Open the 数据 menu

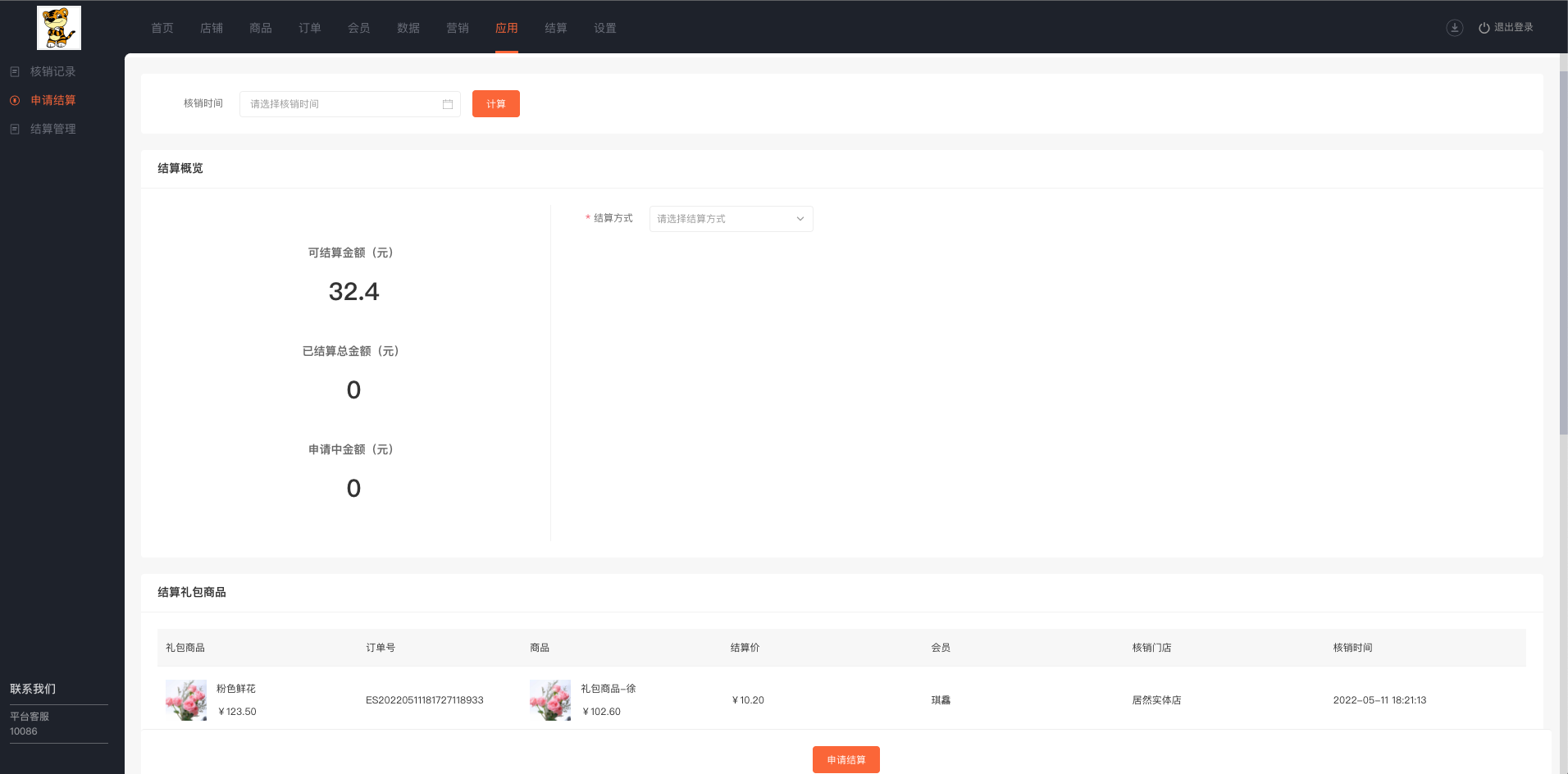tap(408, 28)
